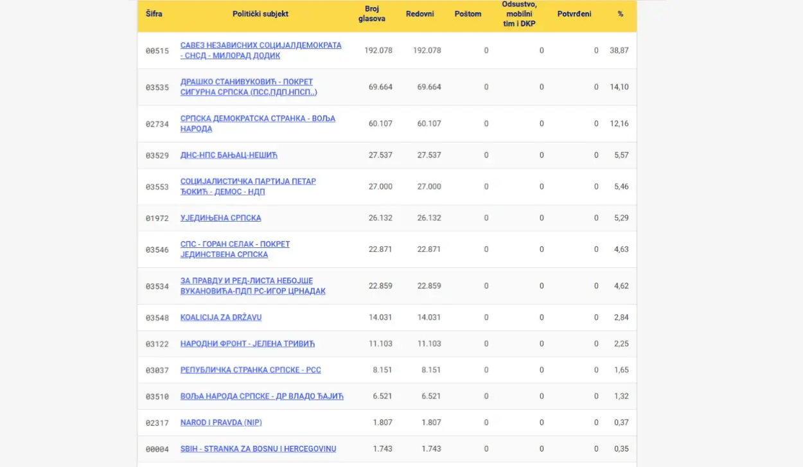Image resolution: width=803 pixels, height=467 pixels.
Task: Select code 03546
Action: point(157,250)
